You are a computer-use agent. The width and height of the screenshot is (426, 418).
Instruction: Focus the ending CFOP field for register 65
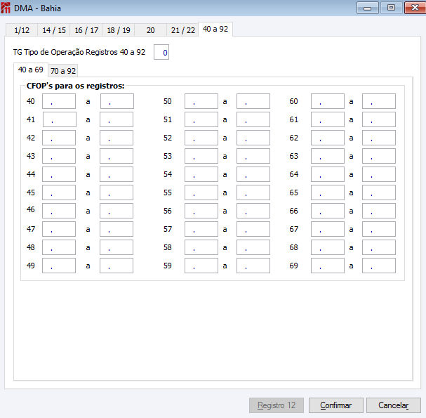coord(379,192)
